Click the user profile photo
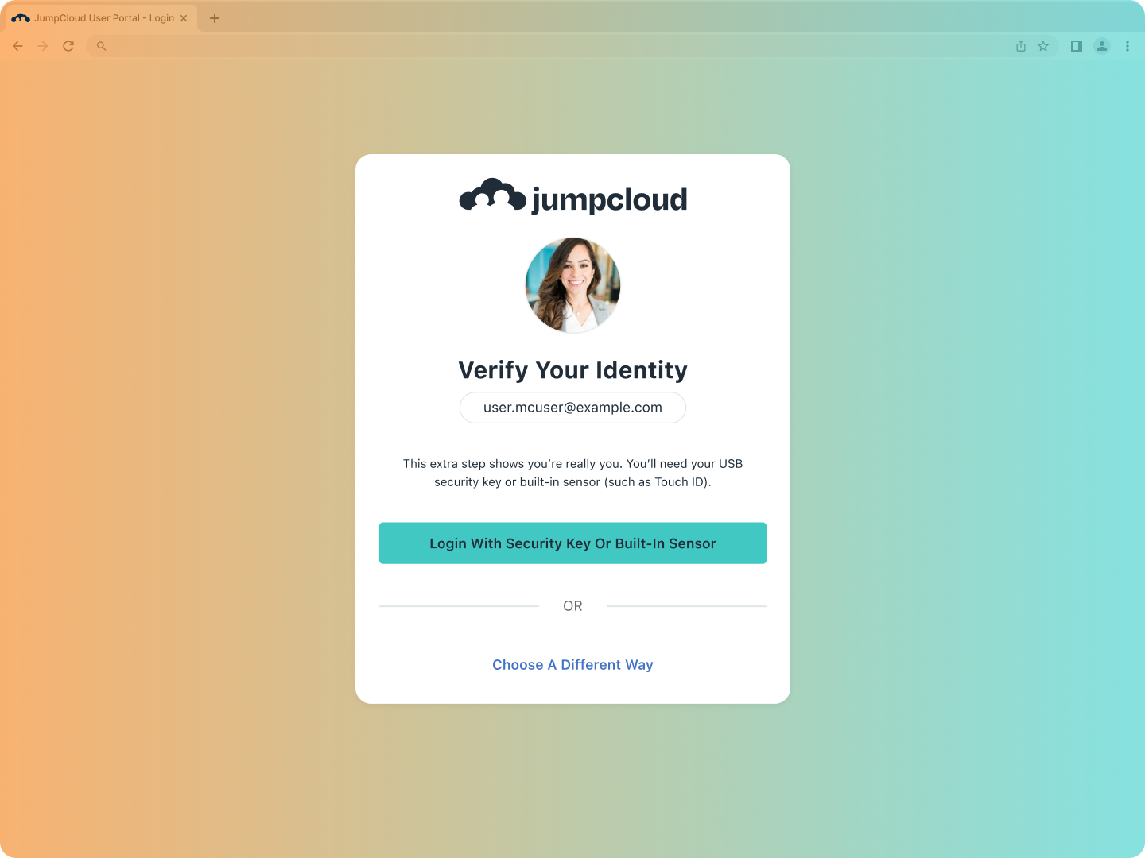 (x=572, y=285)
